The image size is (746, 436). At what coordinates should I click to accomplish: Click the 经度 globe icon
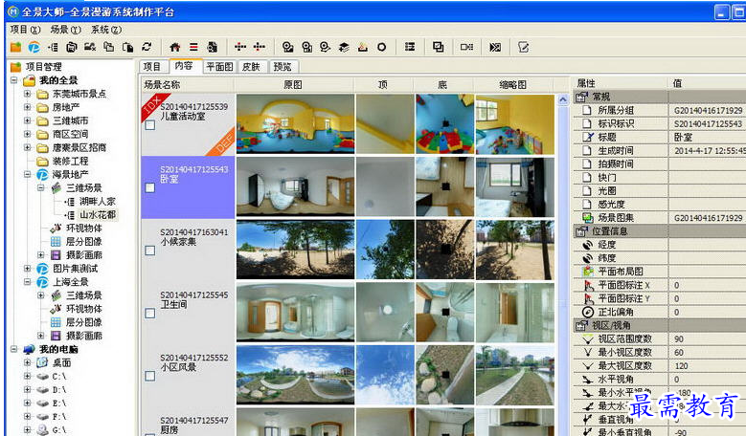click(x=588, y=245)
